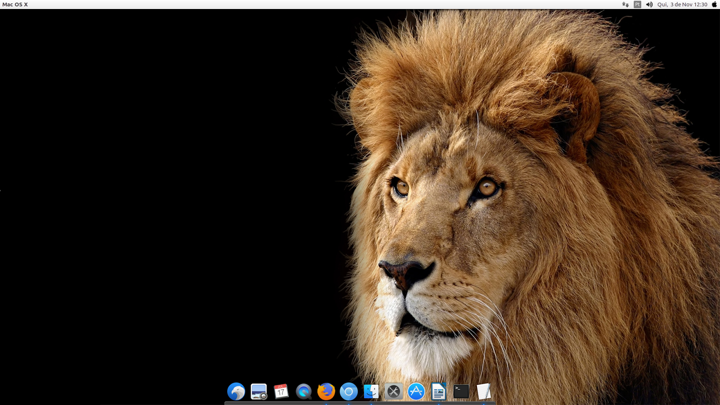720x405 pixels.
Task: Launch the Terminal from the dock
Action: click(461, 391)
